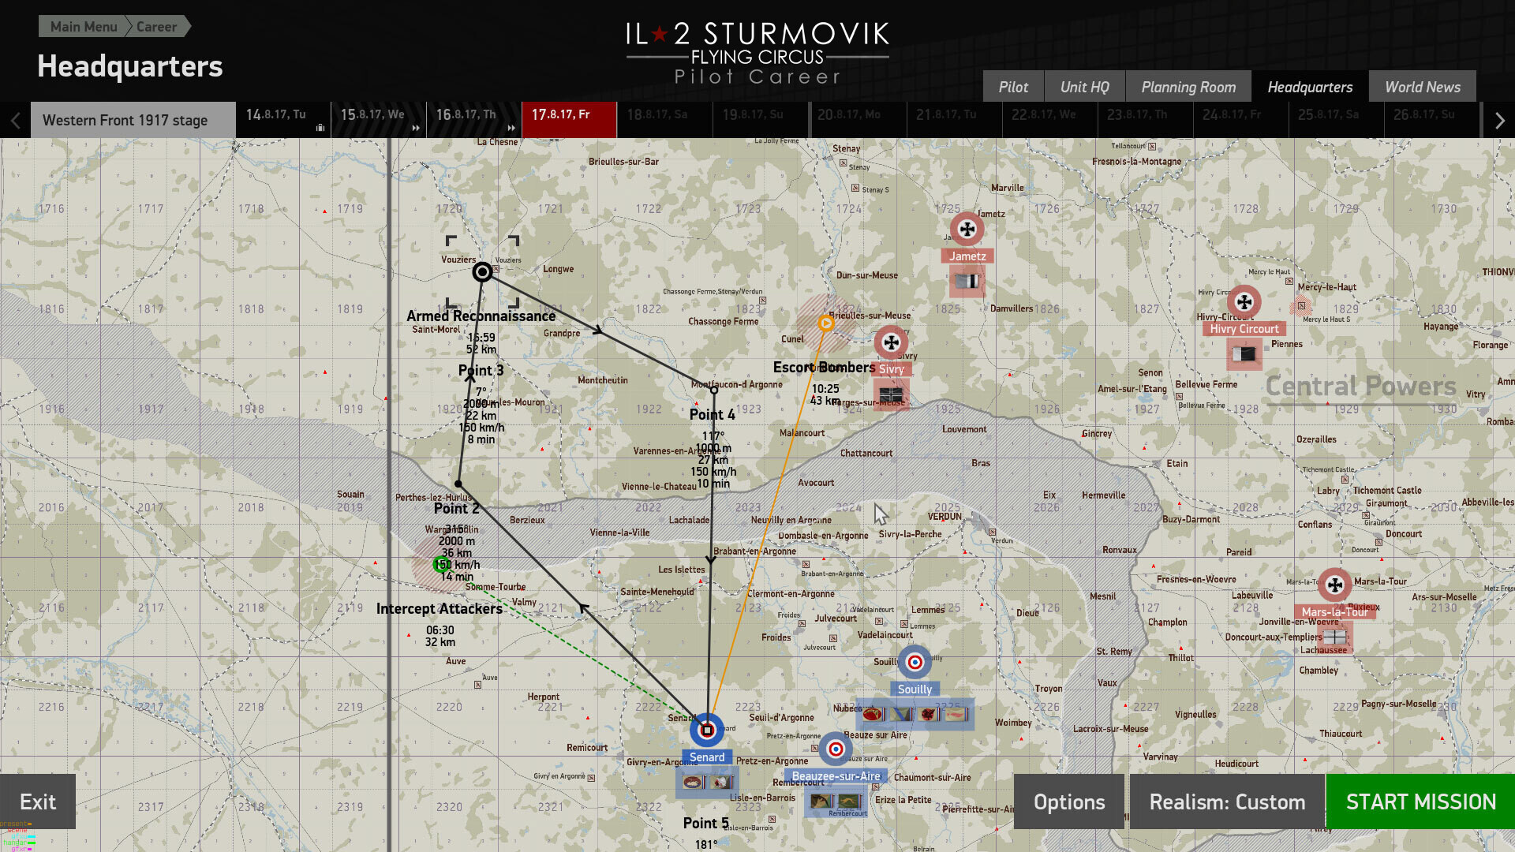Click the Vouziers reconnaissance target marker

482,272
